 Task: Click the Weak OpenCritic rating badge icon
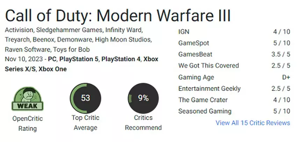pyautogui.click(x=28, y=99)
